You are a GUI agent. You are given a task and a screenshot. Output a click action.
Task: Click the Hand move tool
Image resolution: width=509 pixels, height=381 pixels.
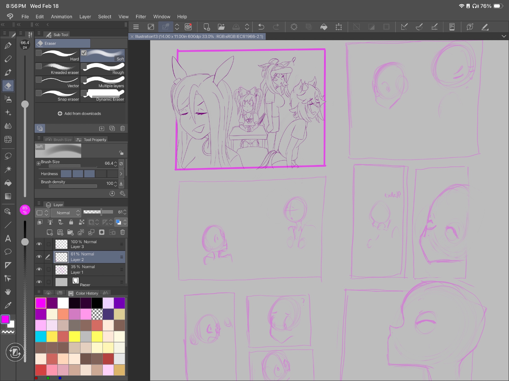[8, 292]
